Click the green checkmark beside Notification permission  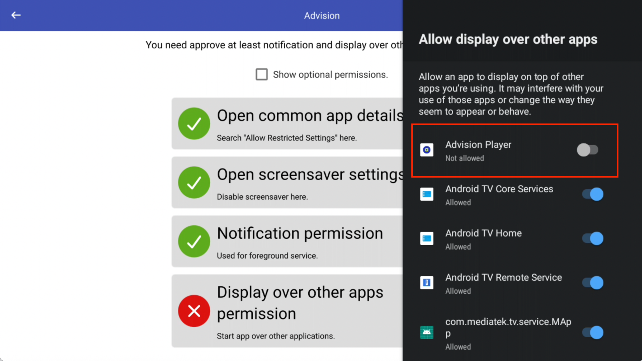pos(194,241)
